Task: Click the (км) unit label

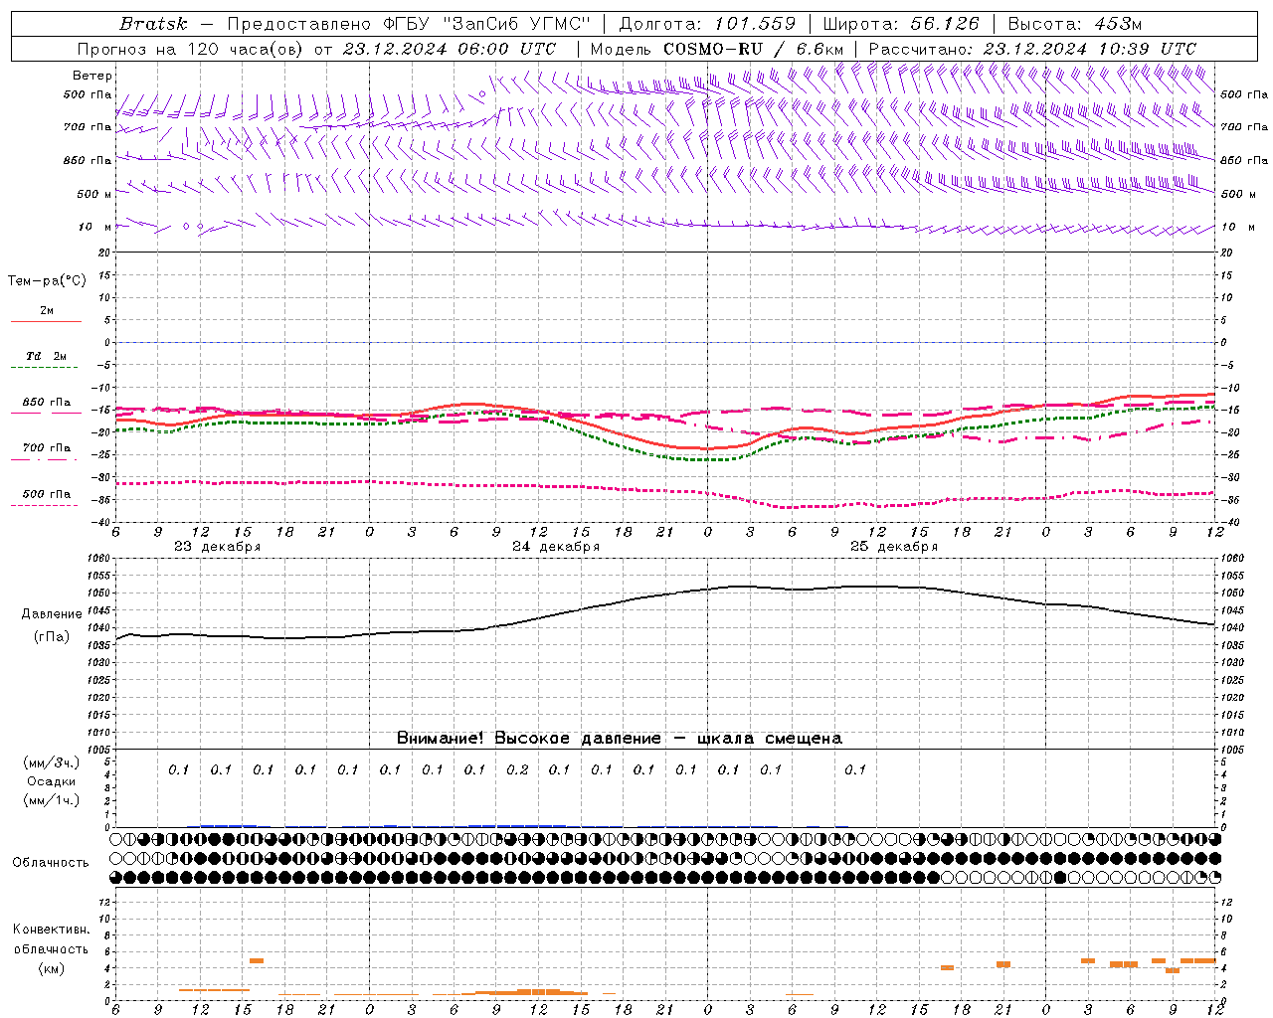Action: pos(51,968)
